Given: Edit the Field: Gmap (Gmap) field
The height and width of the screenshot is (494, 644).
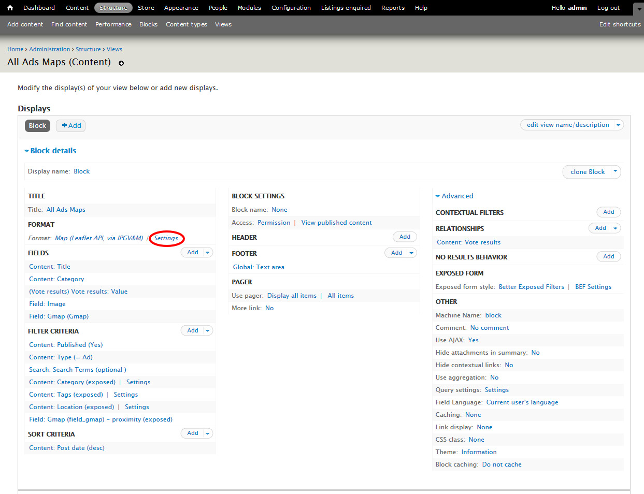Looking at the screenshot, I should [x=59, y=316].
